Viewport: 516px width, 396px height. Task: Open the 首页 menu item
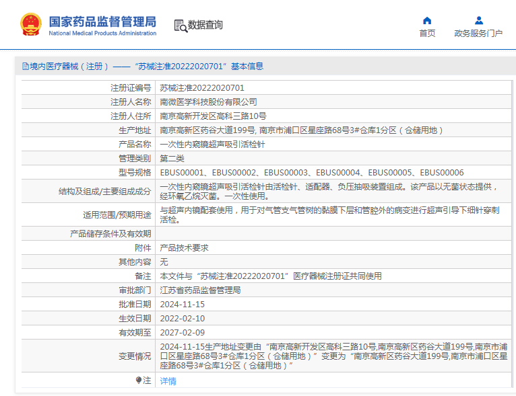[x=427, y=33]
